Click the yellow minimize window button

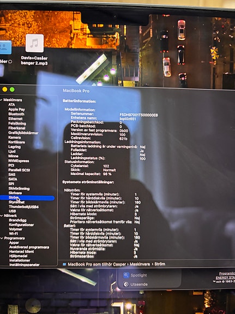click(x=5, y=90)
